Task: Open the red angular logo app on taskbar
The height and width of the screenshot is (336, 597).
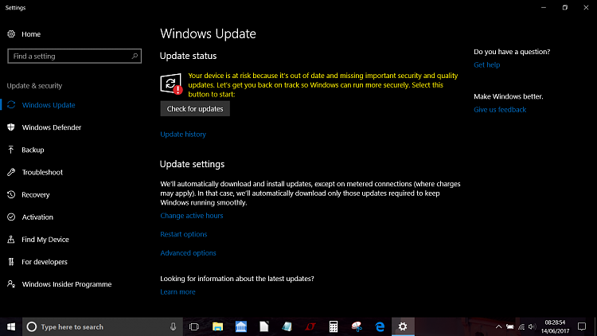Action: (310, 327)
